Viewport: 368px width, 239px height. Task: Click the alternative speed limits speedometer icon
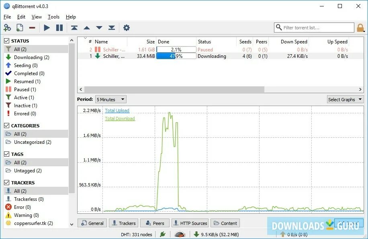click(x=180, y=234)
